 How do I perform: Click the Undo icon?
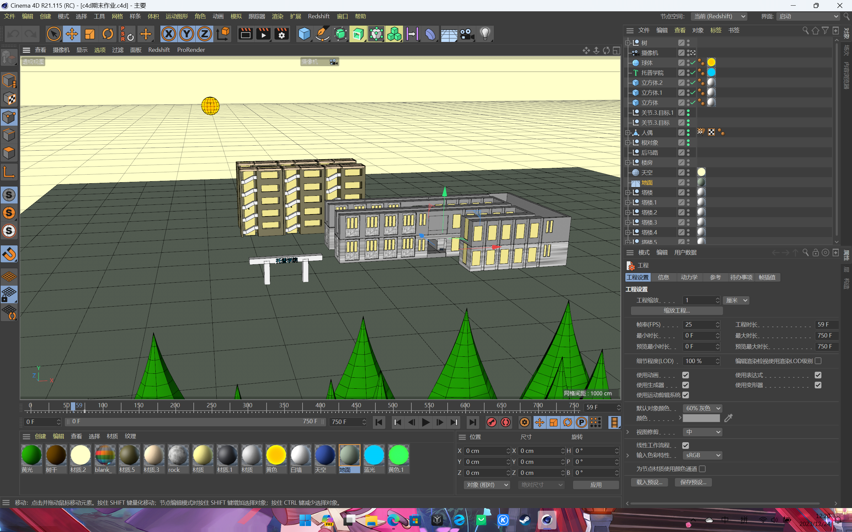[x=13, y=34]
